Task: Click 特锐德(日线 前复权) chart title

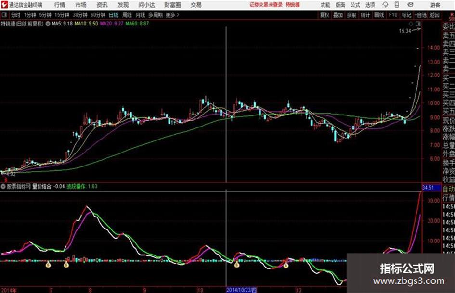Action: click(x=22, y=24)
